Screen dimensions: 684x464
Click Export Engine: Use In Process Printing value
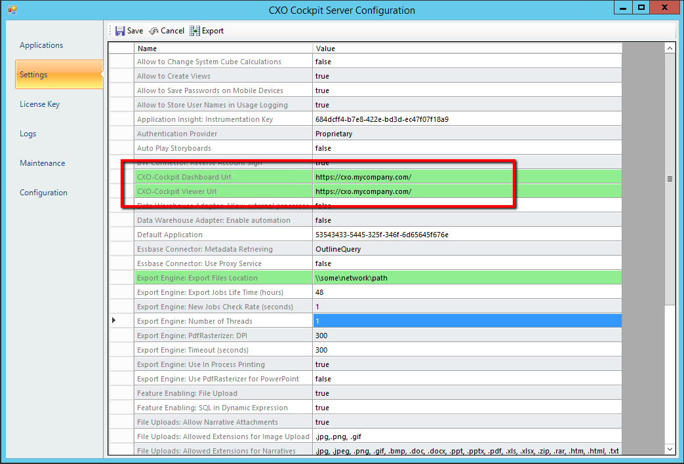(x=467, y=364)
